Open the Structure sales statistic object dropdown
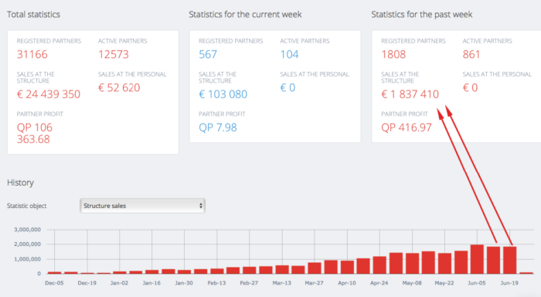Image resolution: width=541 pixels, height=297 pixels. (x=142, y=206)
